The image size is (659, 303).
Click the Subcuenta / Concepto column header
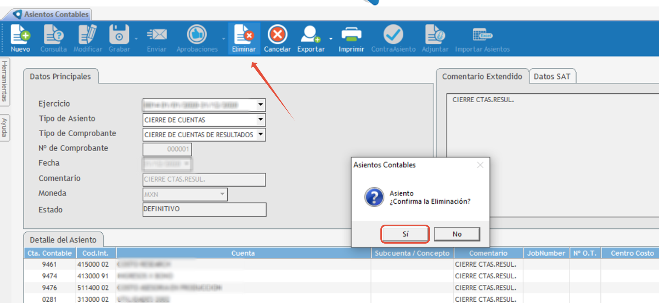tap(412, 253)
